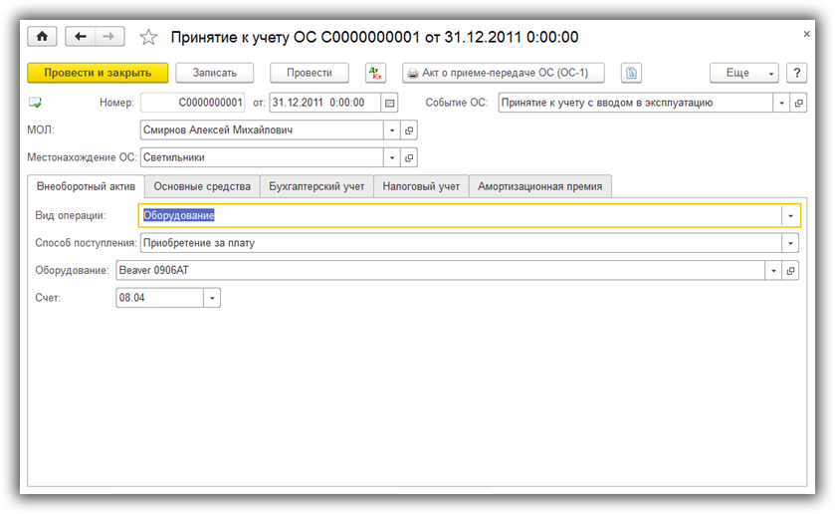
Task: Click the home page icon
Action: 42,37
